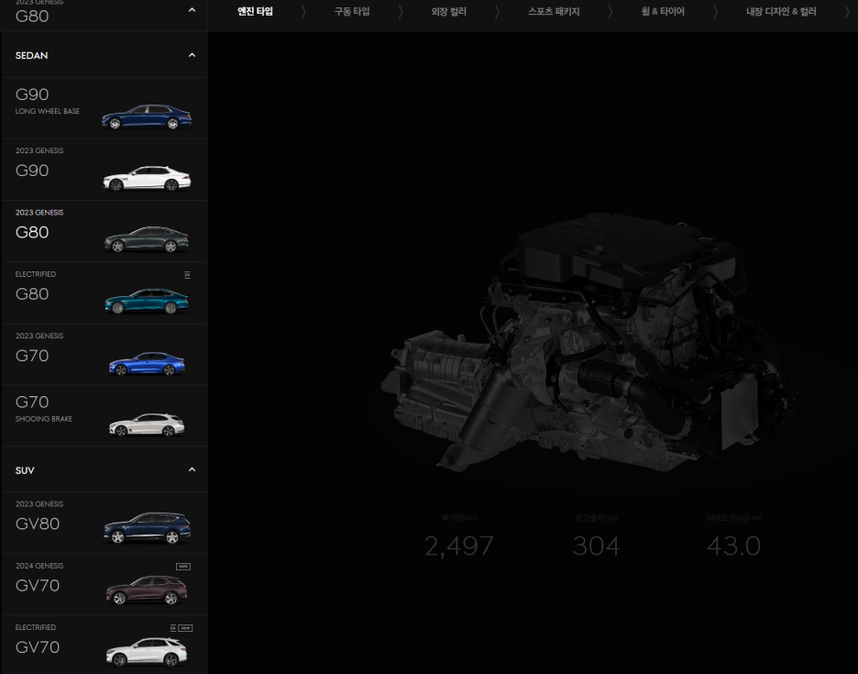
Task: Select the Electrified G80 model
Action: tap(104, 293)
